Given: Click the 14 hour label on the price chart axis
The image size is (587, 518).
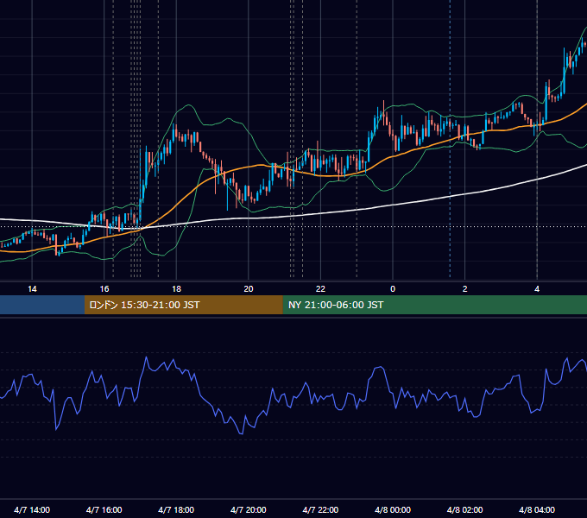Looking at the screenshot, I should point(32,289).
